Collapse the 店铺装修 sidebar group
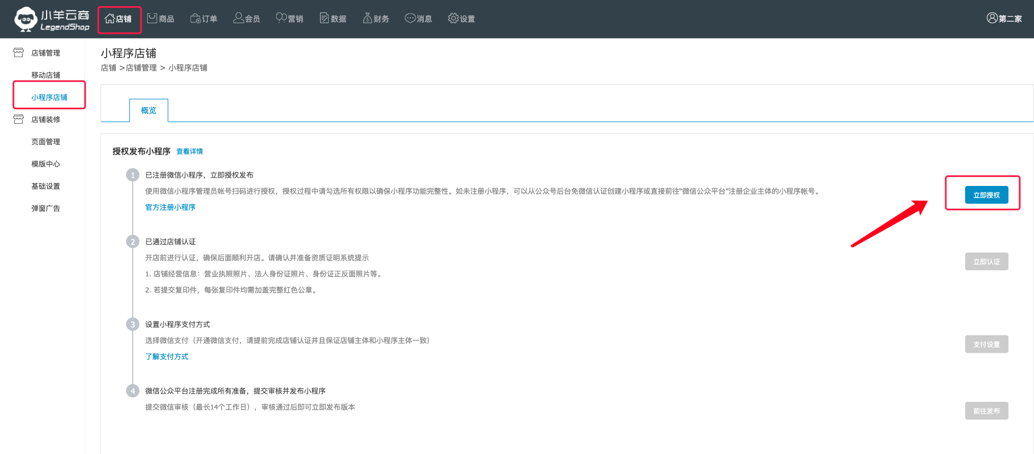The image size is (1034, 454). pyautogui.click(x=46, y=119)
